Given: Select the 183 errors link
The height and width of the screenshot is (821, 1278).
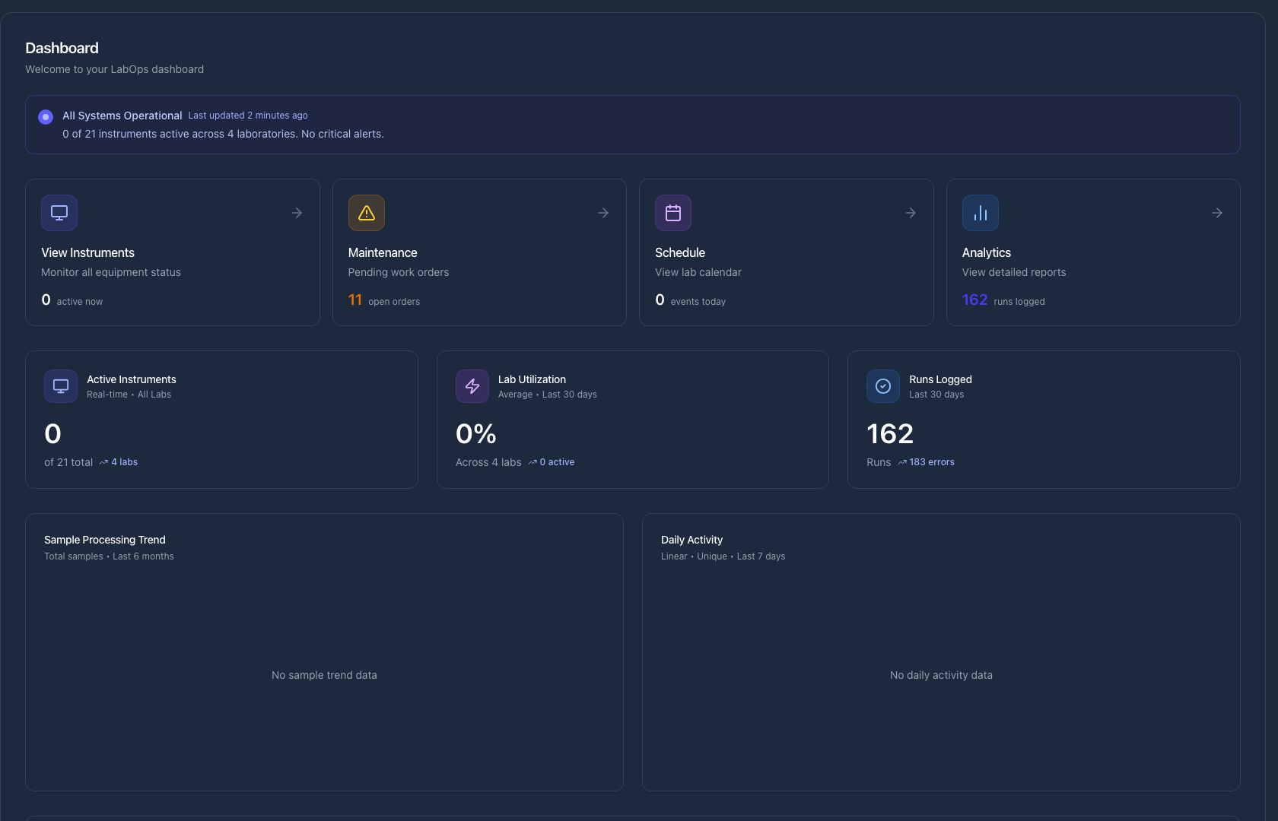Looking at the screenshot, I should click(x=932, y=462).
